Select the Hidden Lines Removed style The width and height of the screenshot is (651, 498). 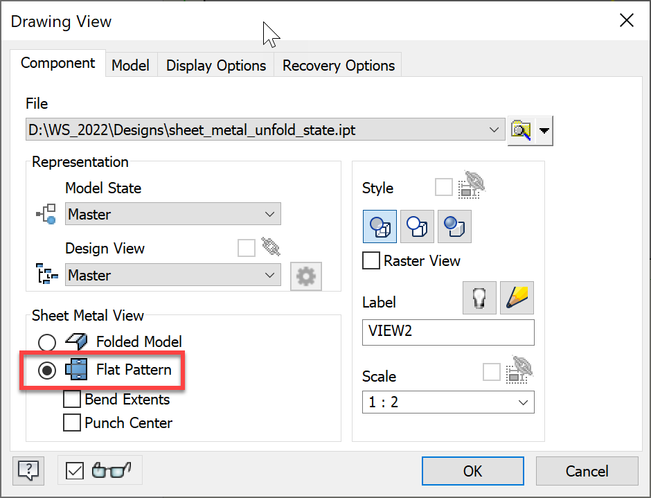coord(417,226)
